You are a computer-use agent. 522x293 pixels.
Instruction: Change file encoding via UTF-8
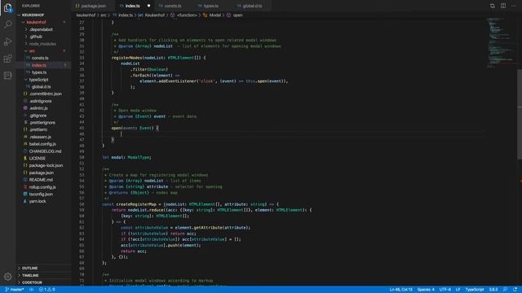coord(445,290)
